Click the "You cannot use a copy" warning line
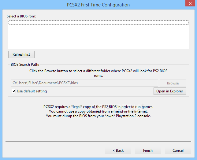197x160 pixels. [98, 111]
